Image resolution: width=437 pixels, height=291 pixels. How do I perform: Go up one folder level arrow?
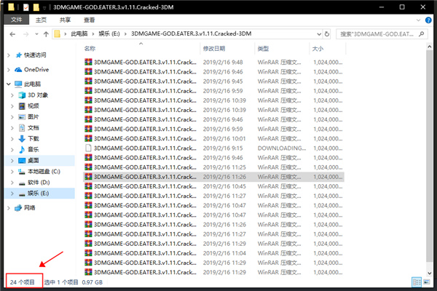[46, 34]
